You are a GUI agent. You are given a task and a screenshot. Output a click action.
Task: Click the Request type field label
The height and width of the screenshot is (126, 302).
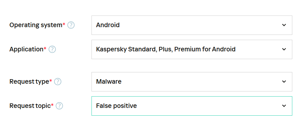click(31, 82)
